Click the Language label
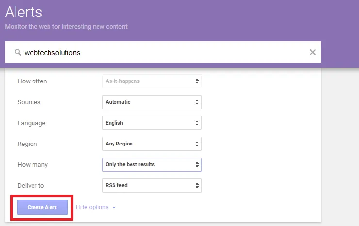 (32, 123)
